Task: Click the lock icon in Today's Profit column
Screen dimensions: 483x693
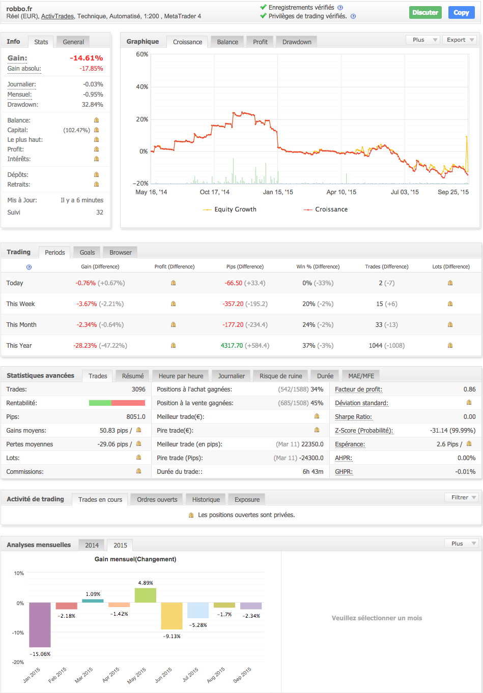Action: tap(173, 283)
